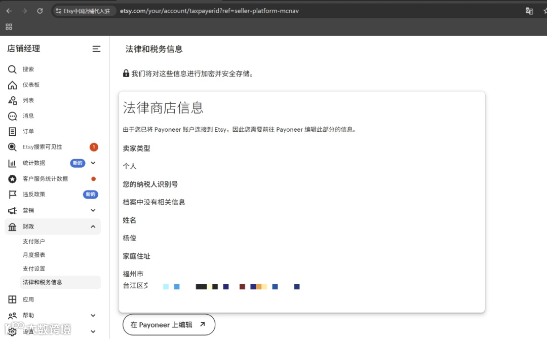Expand the 营销 chevron
Viewport: 547px width, 339px height.
pyautogui.click(x=93, y=210)
